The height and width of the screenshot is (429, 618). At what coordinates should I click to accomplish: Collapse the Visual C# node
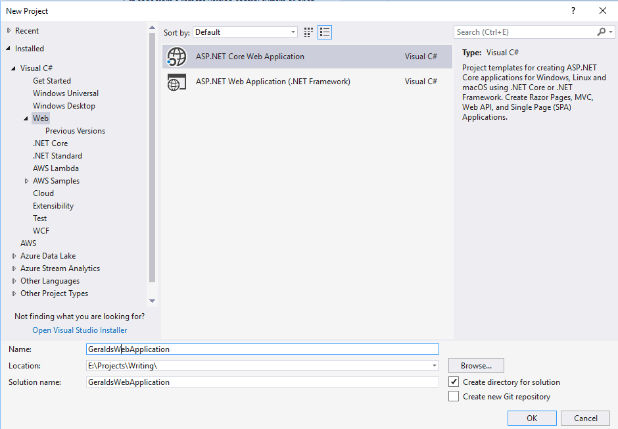(x=13, y=68)
